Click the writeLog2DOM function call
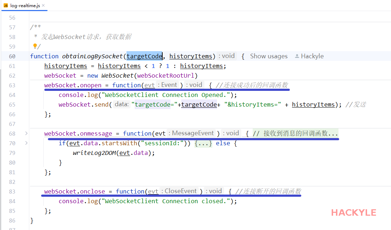Screen dimensions: 391x230 coord(94,153)
